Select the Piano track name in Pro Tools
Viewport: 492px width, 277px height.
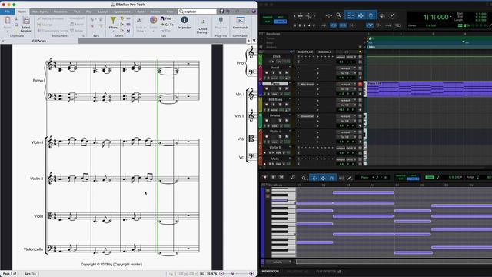pyautogui.click(x=275, y=84)
